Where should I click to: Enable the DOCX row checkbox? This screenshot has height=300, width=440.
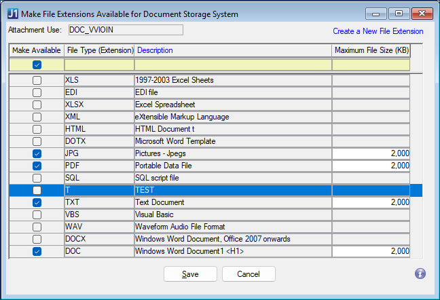[37, 239]
